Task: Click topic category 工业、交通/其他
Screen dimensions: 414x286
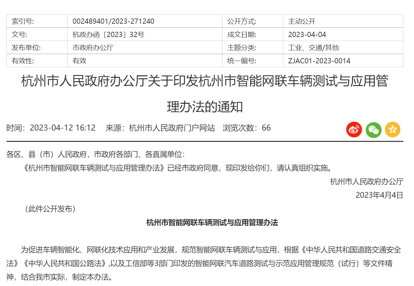Action: (313, 48)
